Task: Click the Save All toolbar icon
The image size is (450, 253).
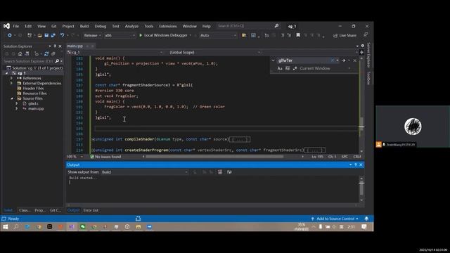Action: pos(53,35)
